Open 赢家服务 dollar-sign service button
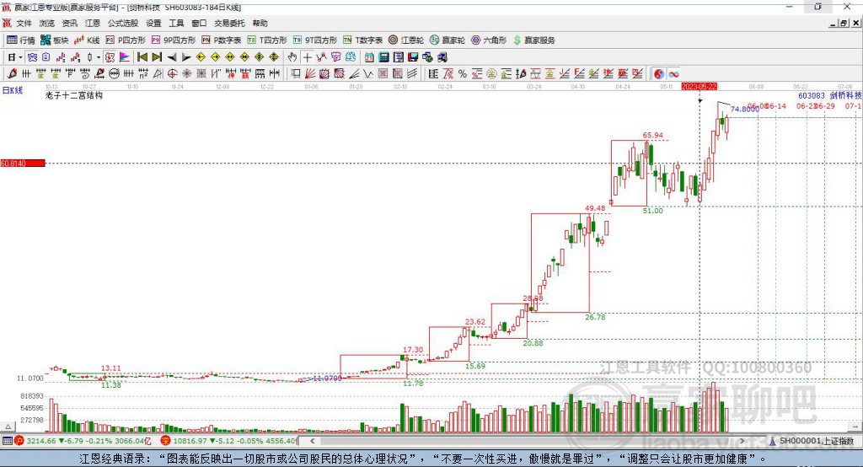The height and width of the screenshot is (467, 863). pyautogui.click(x=533, y=40)
